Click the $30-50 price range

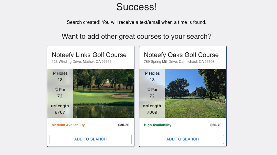tap(124, 125)
